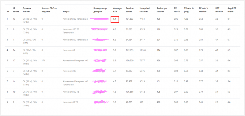Select session count value 101,803

[x=130, y=19]
